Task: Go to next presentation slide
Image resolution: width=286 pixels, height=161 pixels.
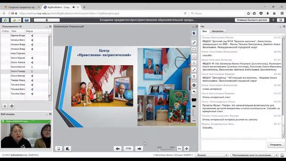Action: [139, 148]
